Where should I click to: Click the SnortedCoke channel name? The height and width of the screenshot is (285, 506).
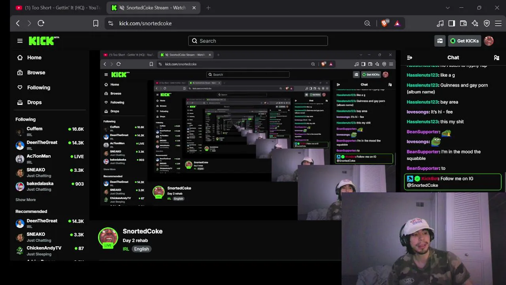pyautogui.click(x=142, y=231)
